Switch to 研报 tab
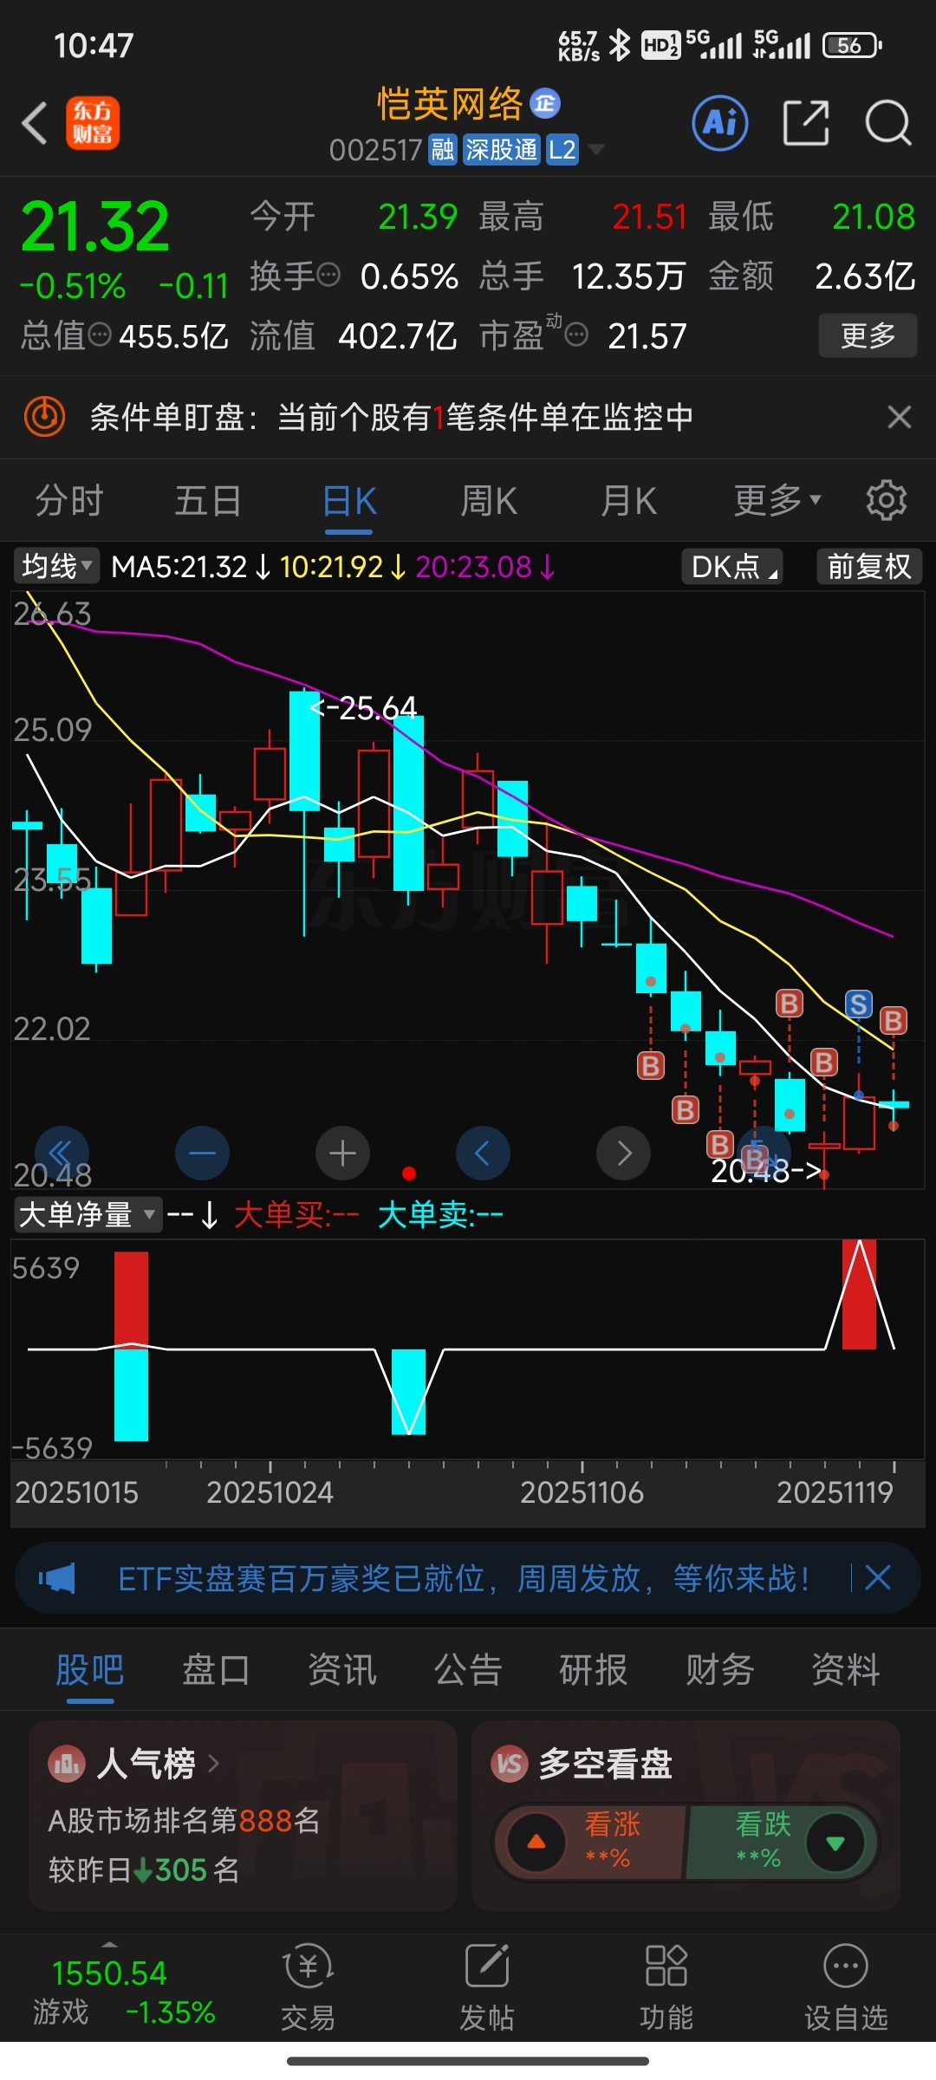The height and width of the screenshot is (2080, 936). point(594,1669)
